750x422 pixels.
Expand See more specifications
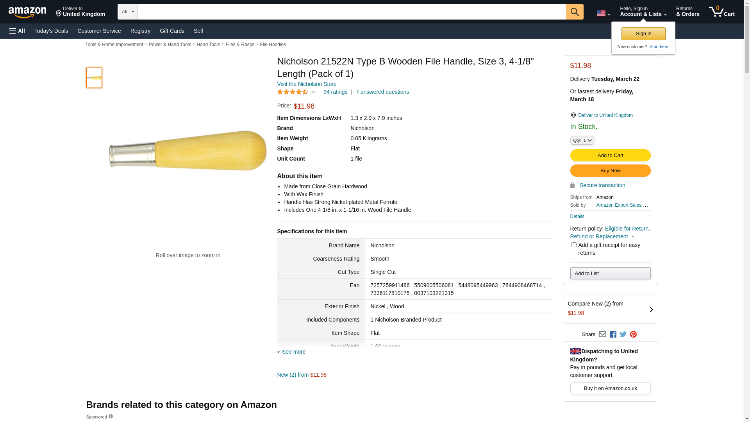[293, 352]
